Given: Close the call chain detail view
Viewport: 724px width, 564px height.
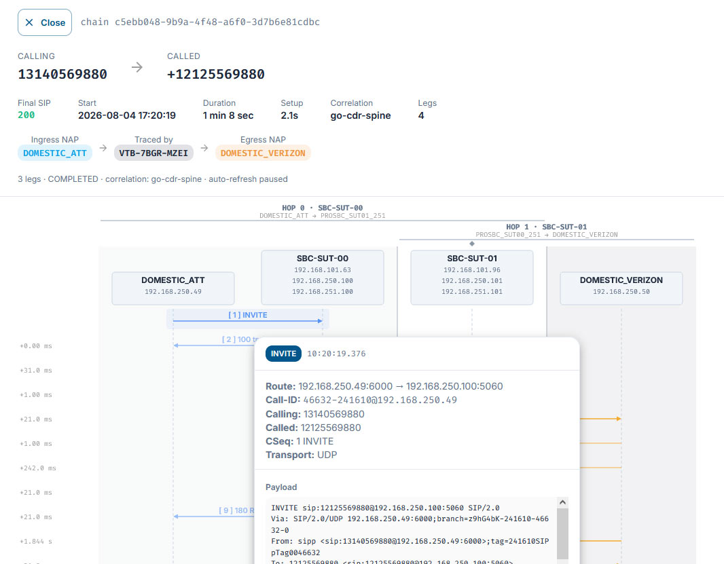Looking at the screenshot, I should [x=45, y=22].
